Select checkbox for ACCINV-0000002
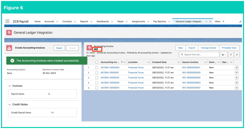 coord(97,78)
